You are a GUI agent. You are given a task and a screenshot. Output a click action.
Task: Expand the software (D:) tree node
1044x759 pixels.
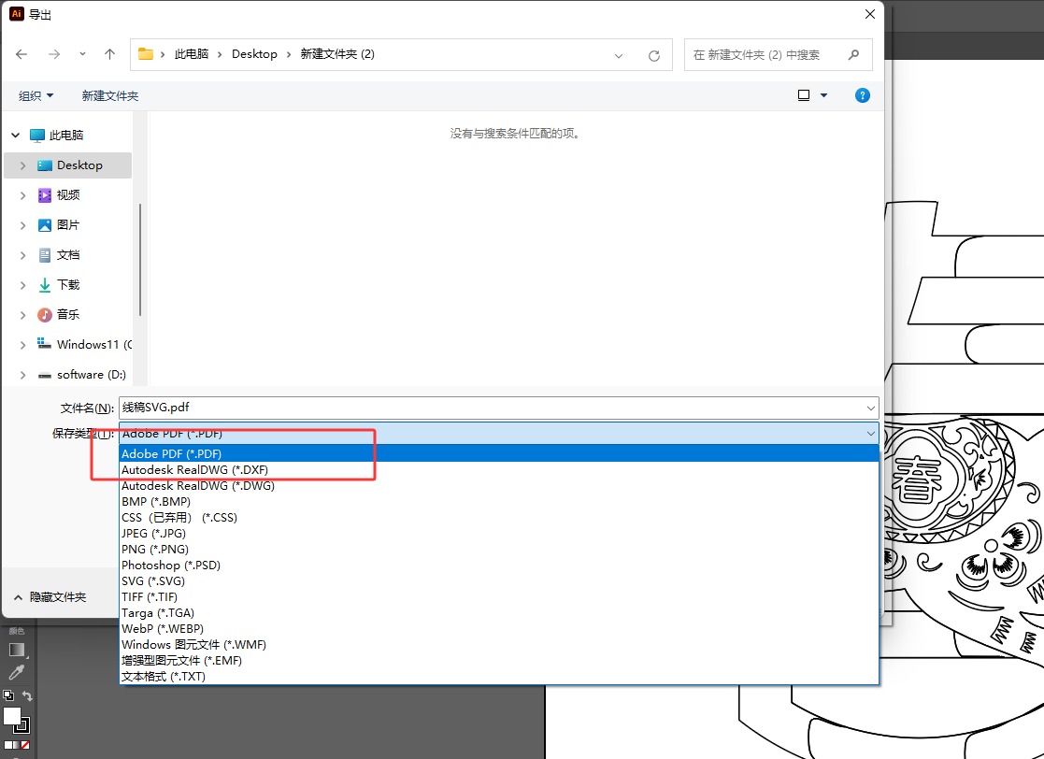click(21, 374)
